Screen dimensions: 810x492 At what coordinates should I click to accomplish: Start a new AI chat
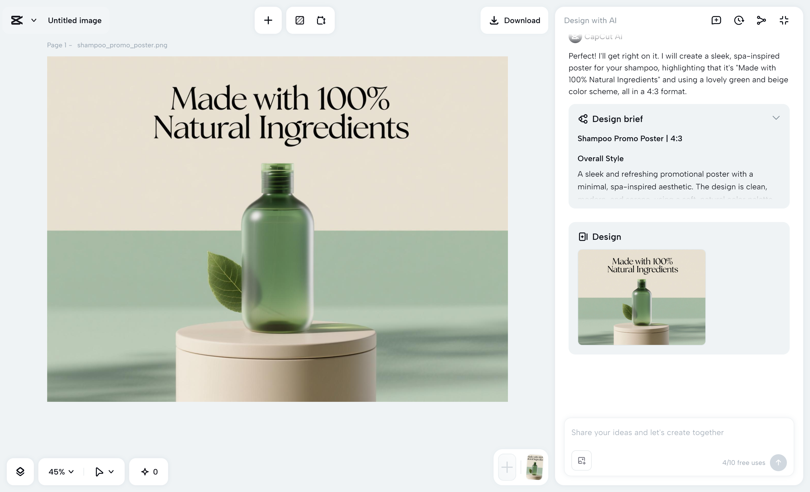tap(716, 20)
